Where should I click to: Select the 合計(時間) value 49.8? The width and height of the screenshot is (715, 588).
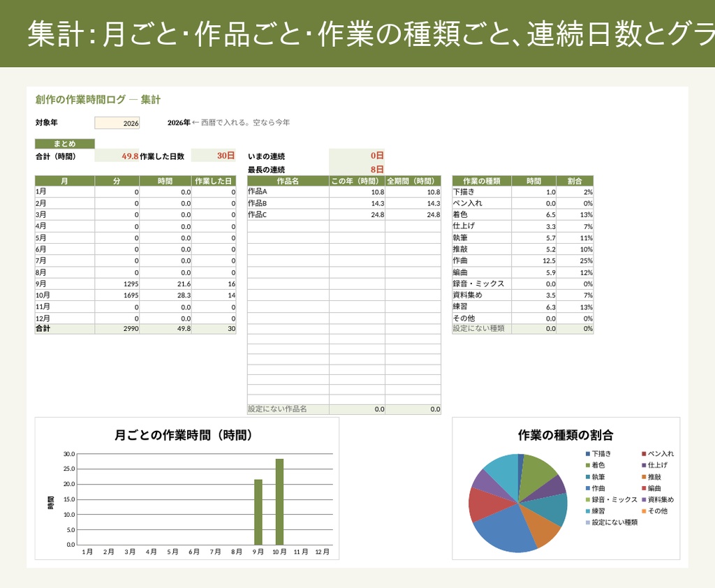point(117,156)
